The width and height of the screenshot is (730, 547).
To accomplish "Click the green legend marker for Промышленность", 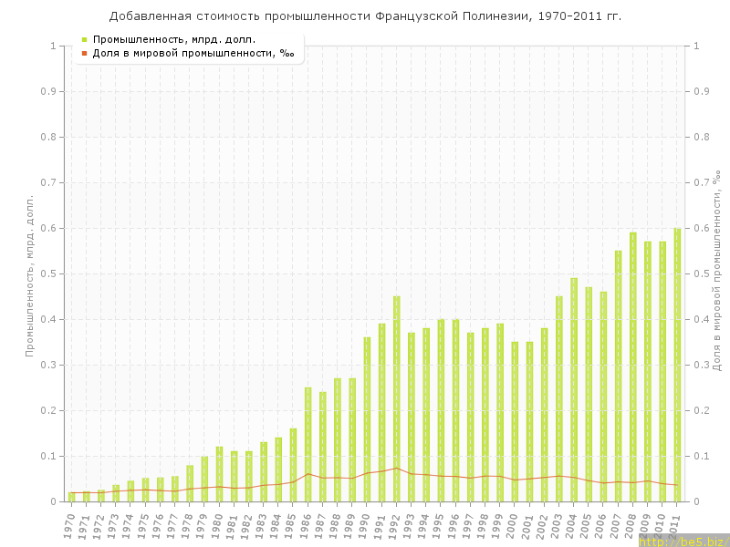I will 85,39.
